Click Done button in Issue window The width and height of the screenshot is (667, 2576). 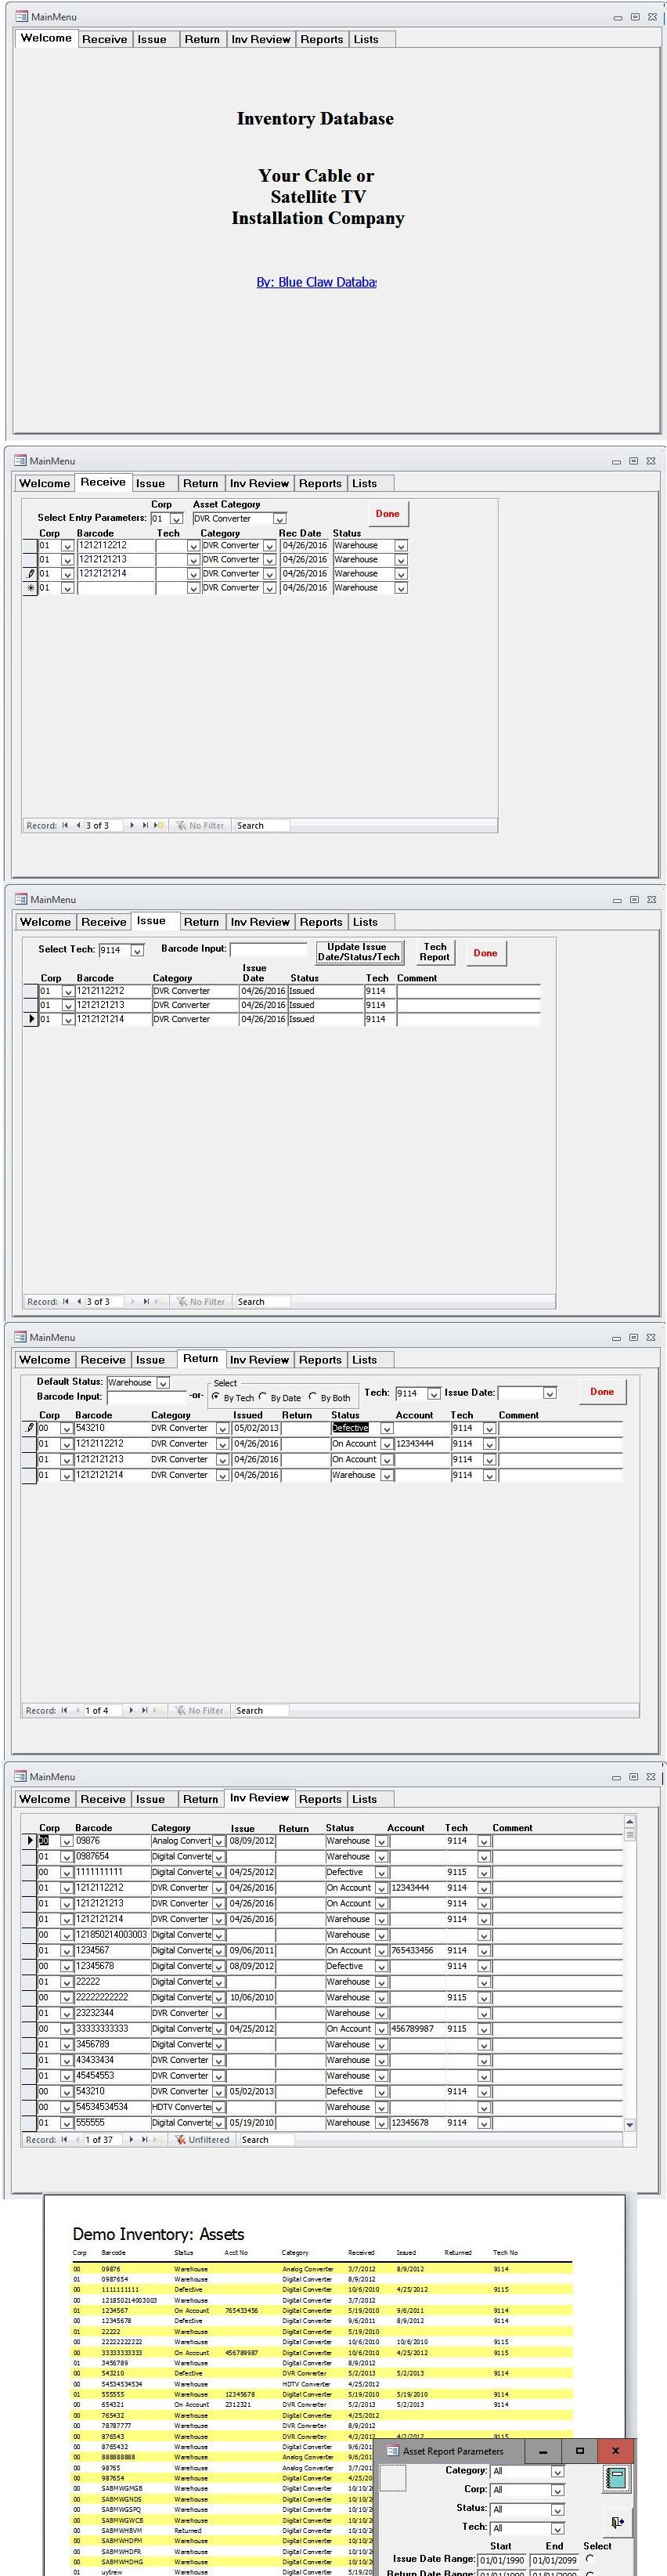click(486, 953)
